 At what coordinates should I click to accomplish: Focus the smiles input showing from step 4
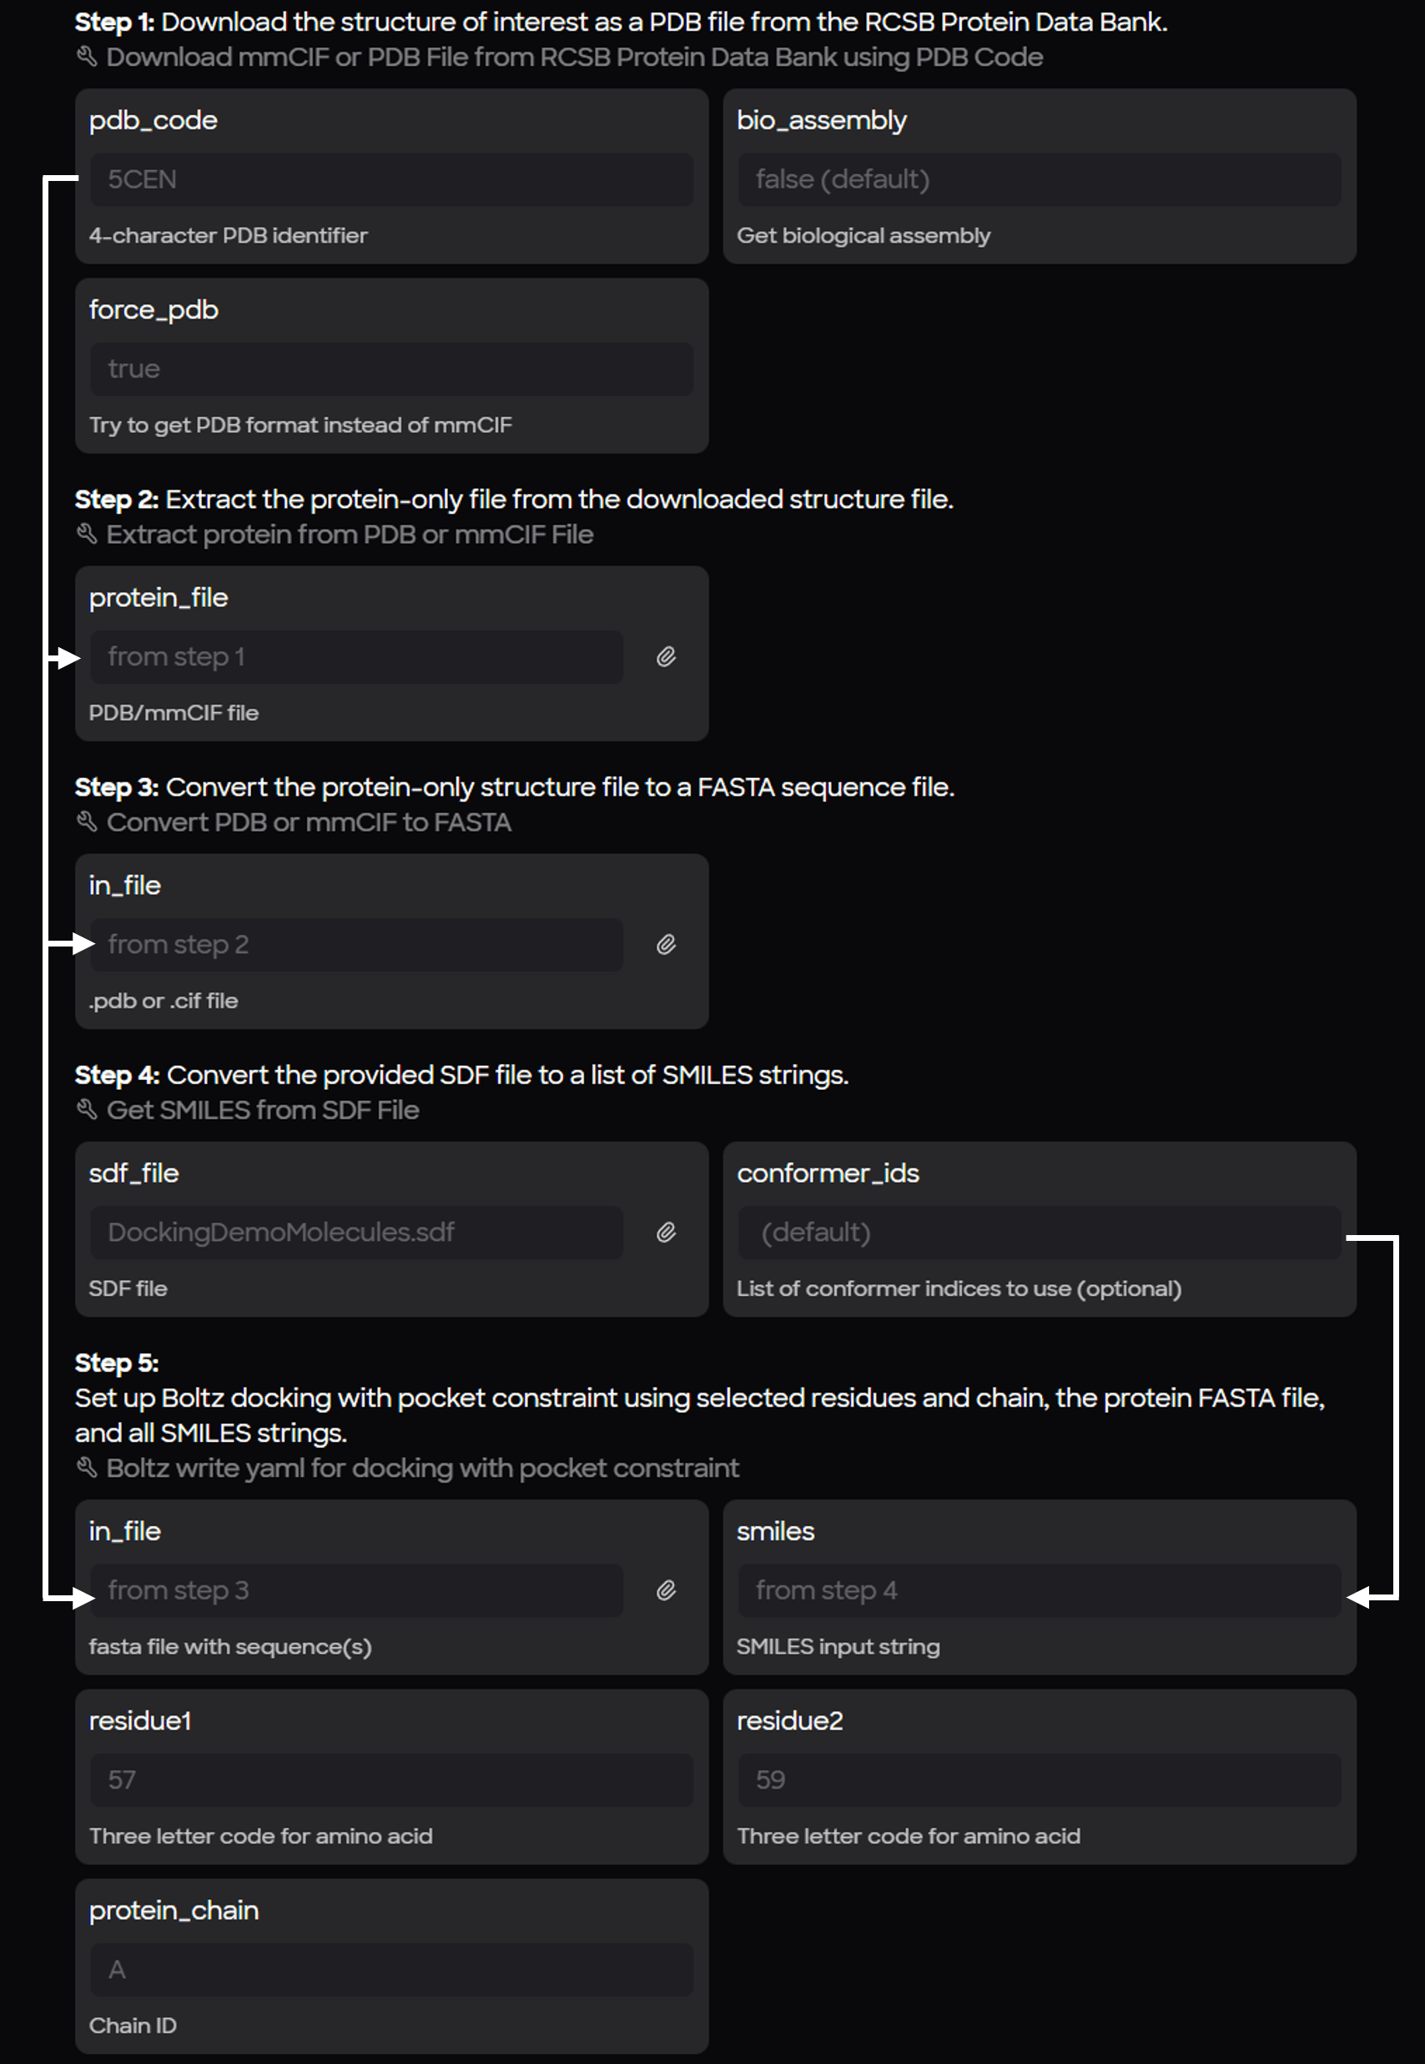pyautogui.click(x=1039, y=1590)
